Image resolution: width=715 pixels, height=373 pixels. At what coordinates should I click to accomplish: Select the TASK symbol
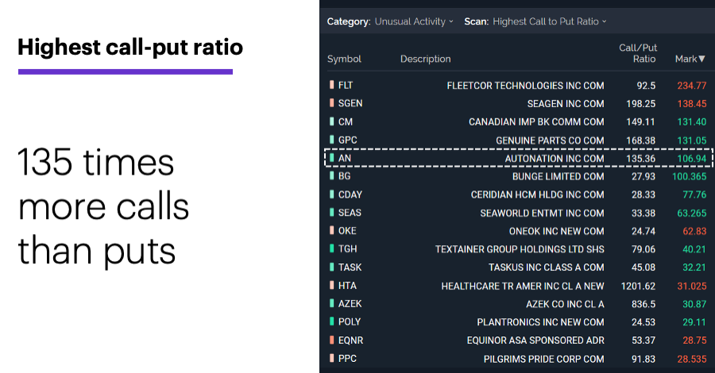350,267
